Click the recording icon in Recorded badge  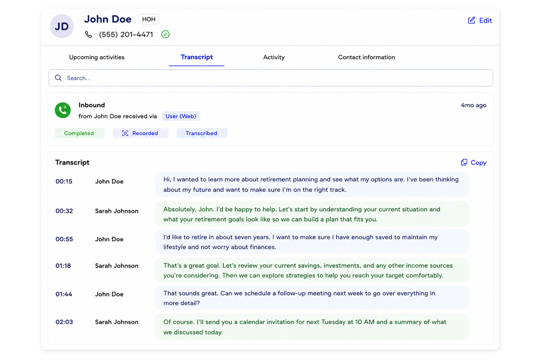125,133
